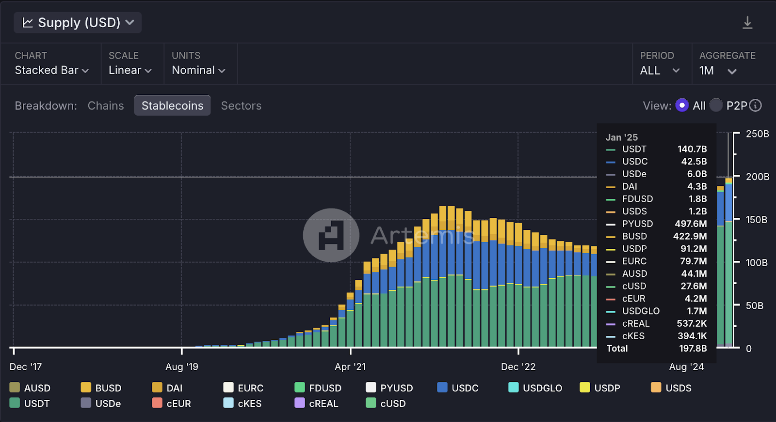Viewport: 776px width, 422px height.
Task: Open the Supply (USD) metric dropdown
Action: pyautogui.click(x=78, y=23)
